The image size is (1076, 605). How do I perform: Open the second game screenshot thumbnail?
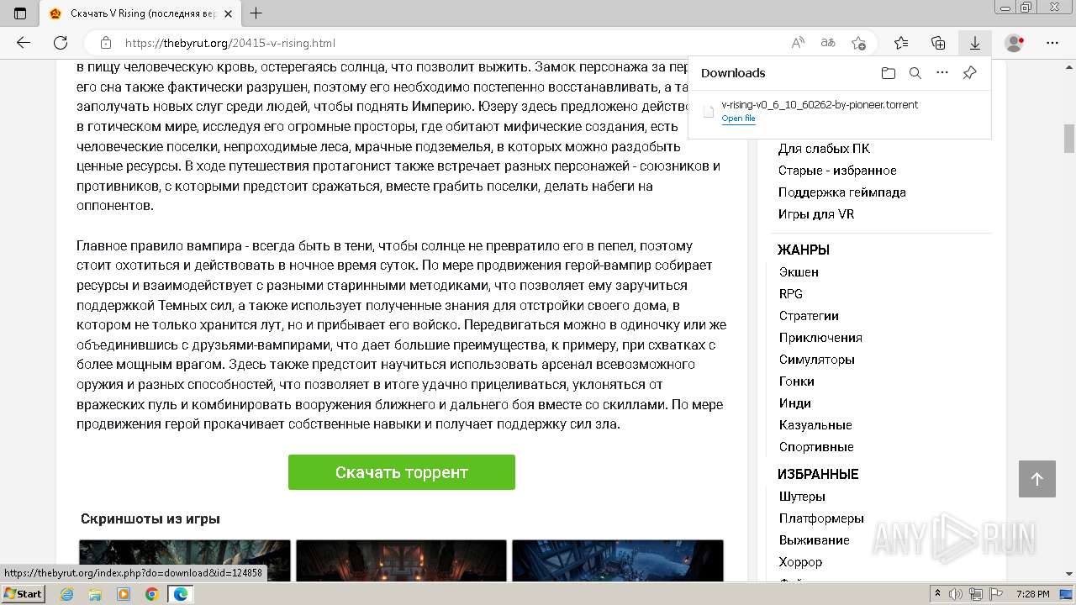point(401,560)
